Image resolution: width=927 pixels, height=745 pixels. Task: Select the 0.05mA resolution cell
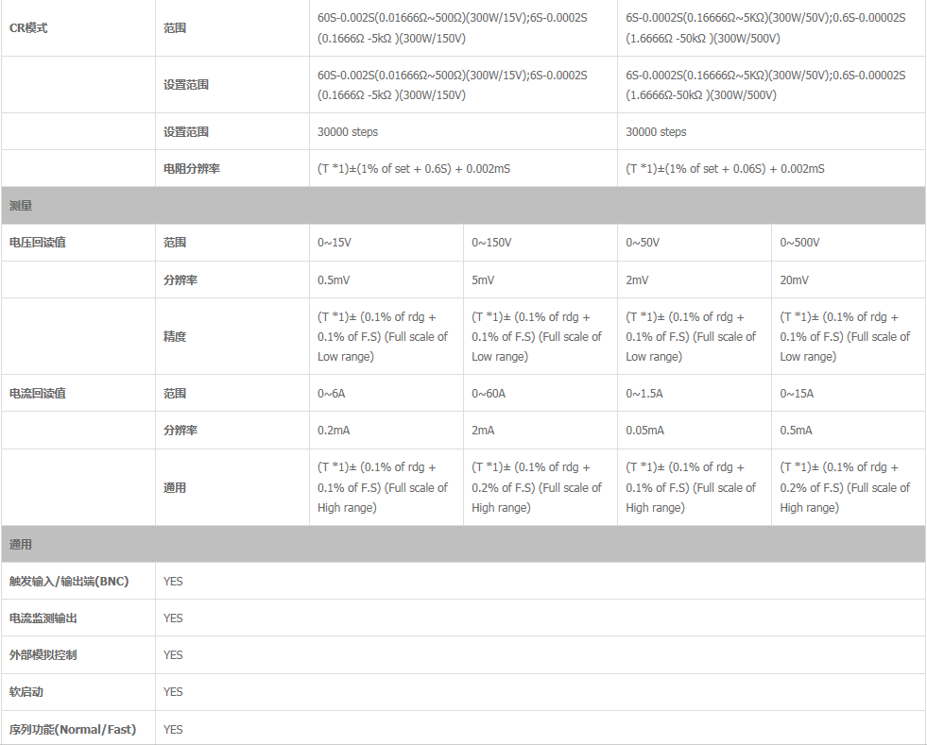pyautogui.click(x=644, y=431)
